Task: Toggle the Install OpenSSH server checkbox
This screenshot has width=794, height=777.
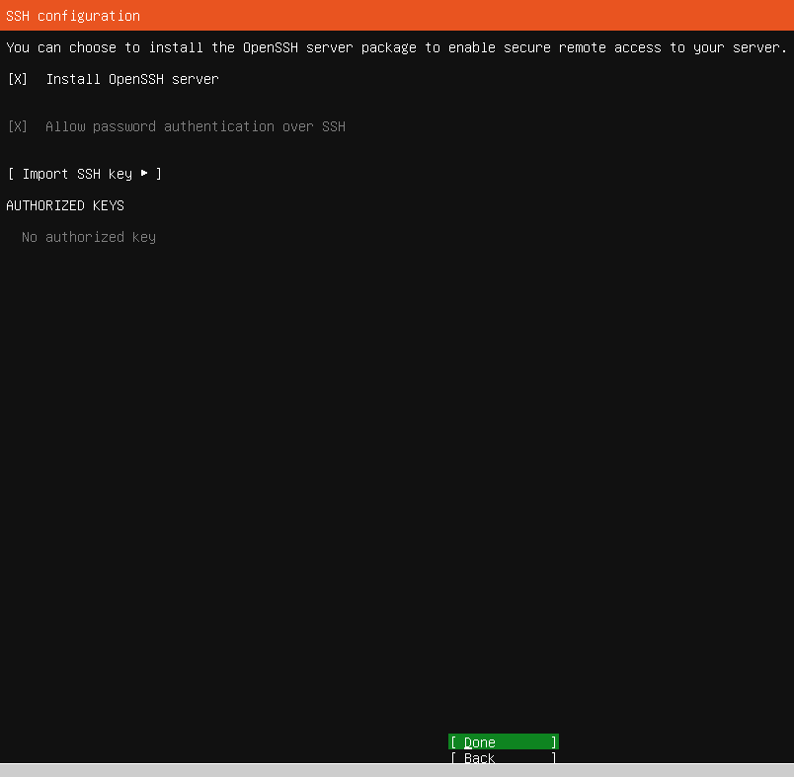Action: pyautogui.click(x=18, y=79)
